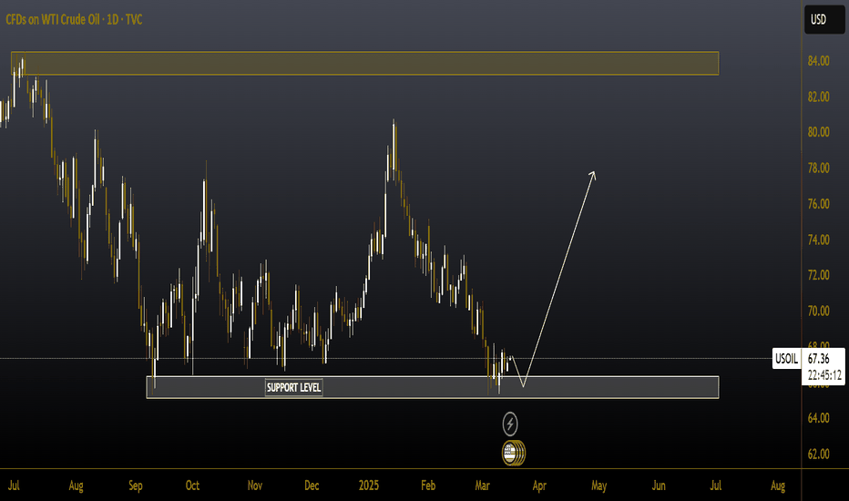Click the USOIL symbol price label
The width and height of the screenshot is (849, 501).
[786, 359]
